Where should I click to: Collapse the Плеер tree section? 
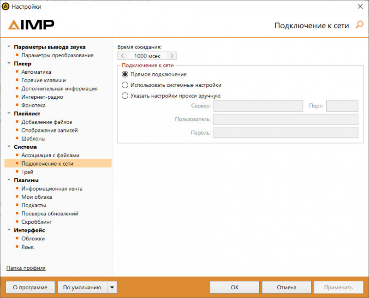[9, 64]
